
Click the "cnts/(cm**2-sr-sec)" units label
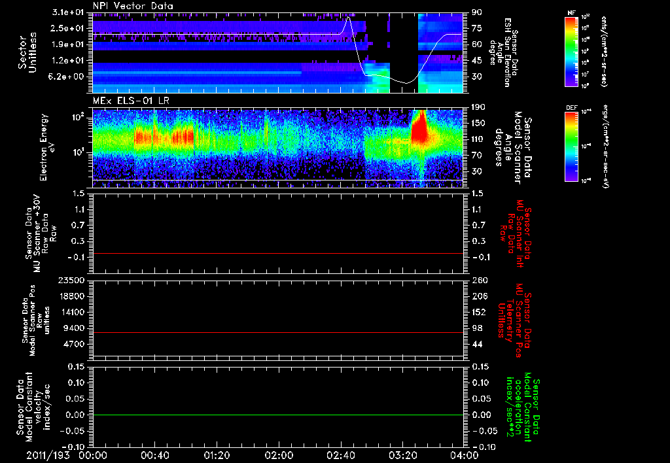[603, 52]
